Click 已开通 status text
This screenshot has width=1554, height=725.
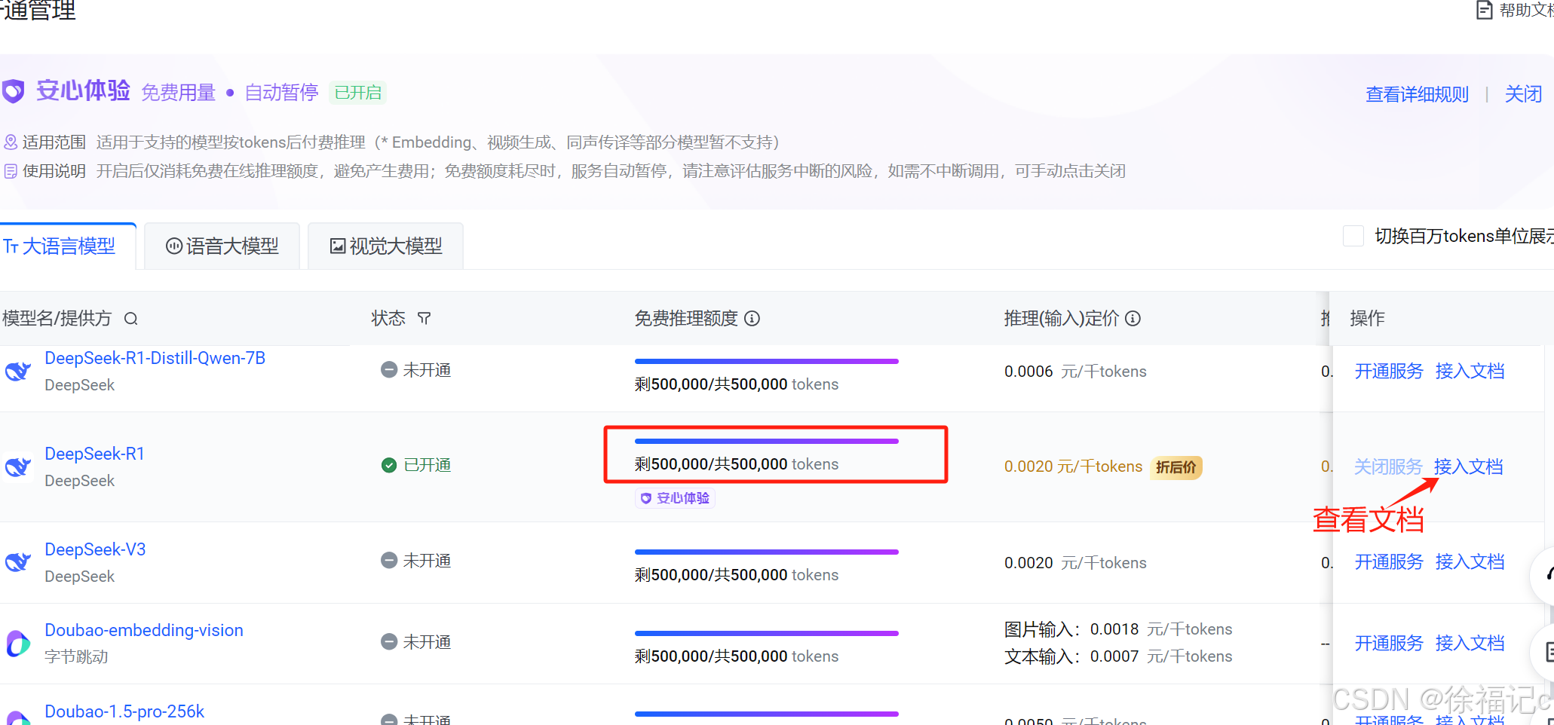(428, 465)
